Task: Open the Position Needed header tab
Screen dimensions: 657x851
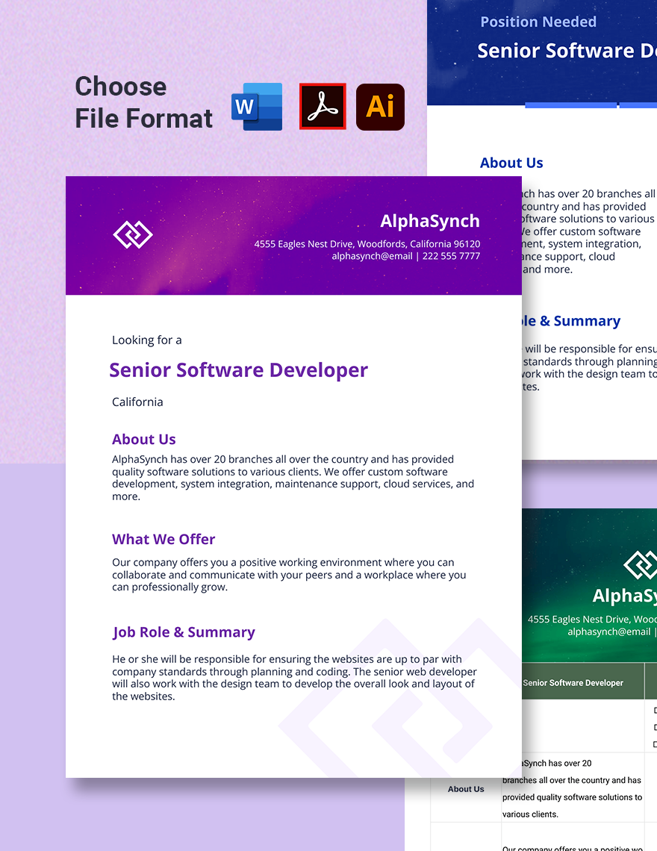Action: 538,22
